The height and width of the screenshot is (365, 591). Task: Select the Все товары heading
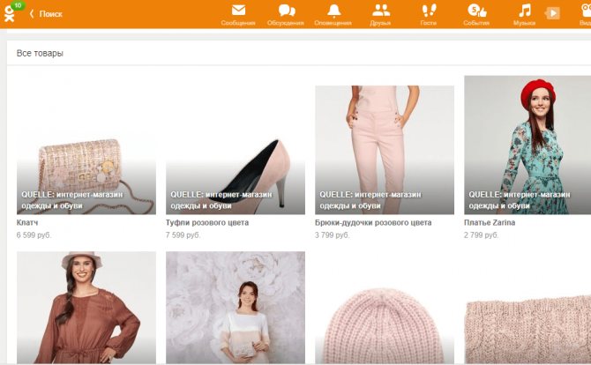[40, 53]
